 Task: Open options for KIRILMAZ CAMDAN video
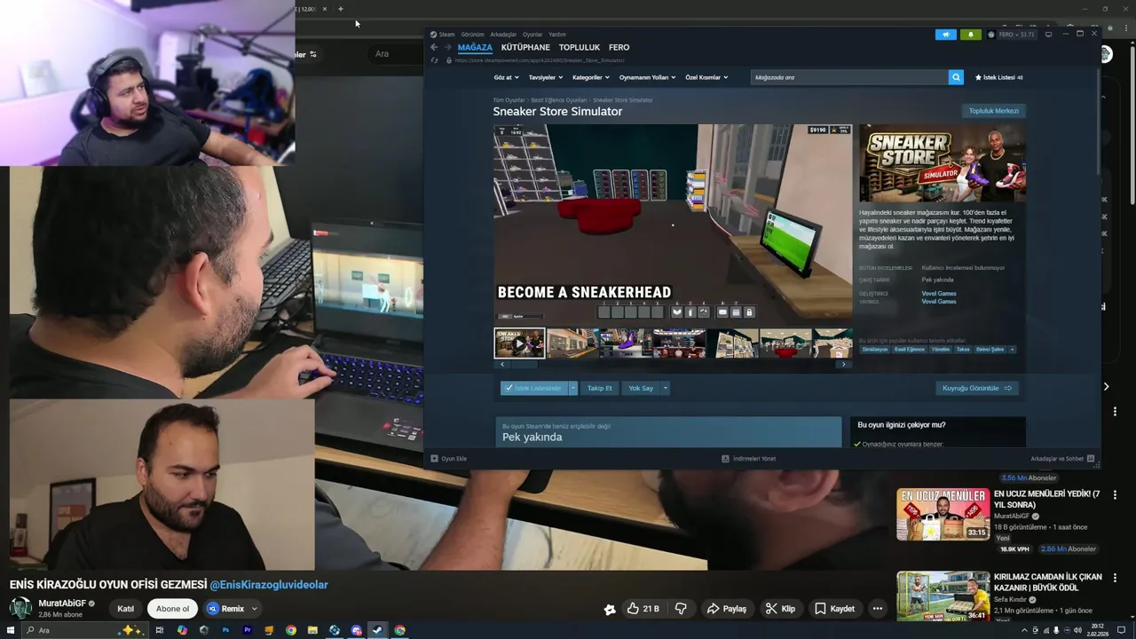click(1116, 578)
